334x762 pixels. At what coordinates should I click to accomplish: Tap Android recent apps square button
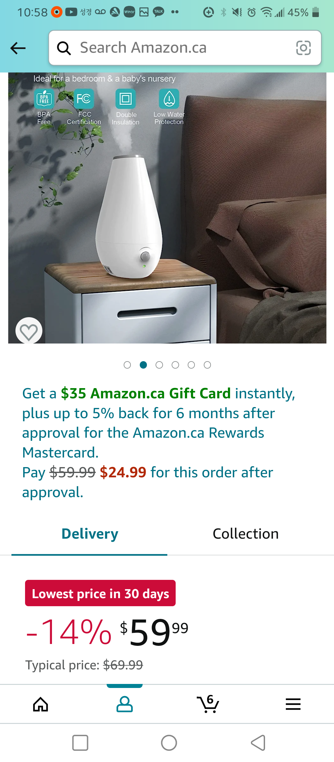click(x=80, y=742)
